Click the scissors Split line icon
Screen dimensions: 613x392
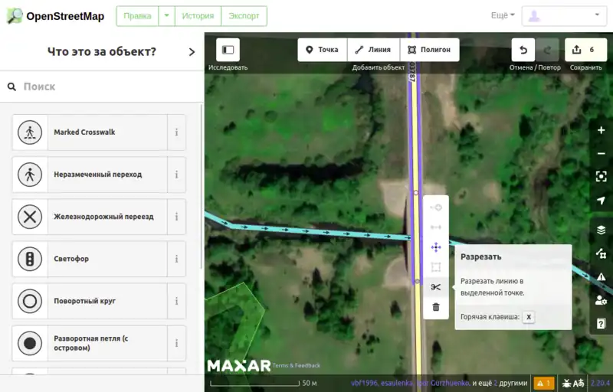tap(436, 287)
